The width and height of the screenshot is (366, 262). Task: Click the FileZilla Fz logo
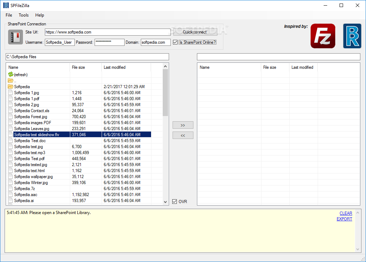(323, 36)
